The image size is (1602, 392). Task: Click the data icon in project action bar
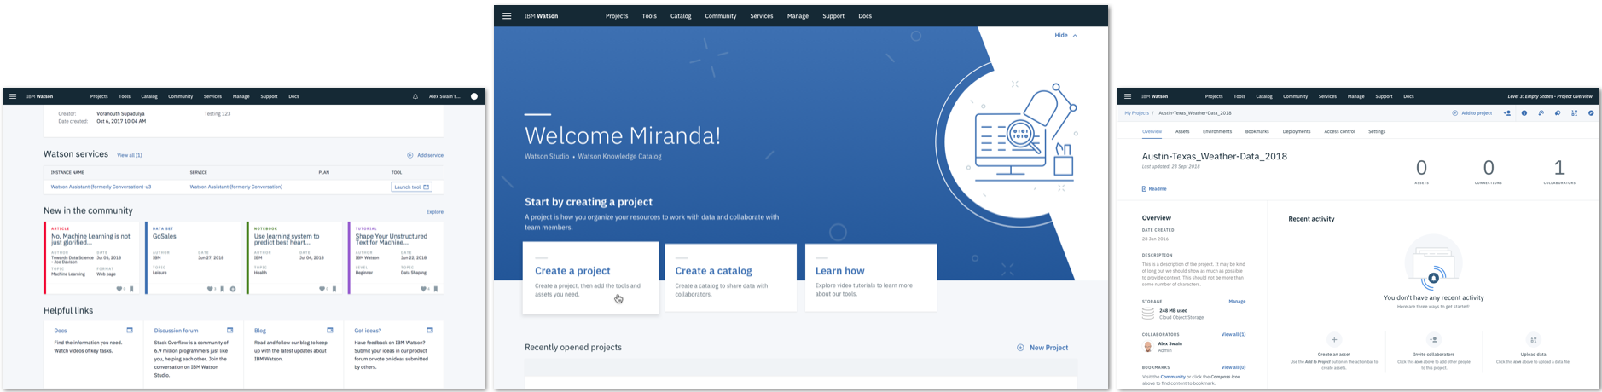click(1575, 113)
